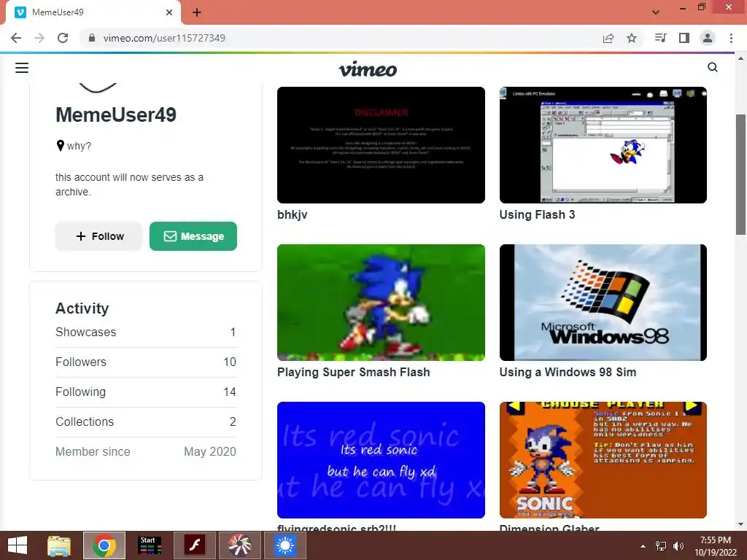Expand the tab search chevron

tap(656, 12)
